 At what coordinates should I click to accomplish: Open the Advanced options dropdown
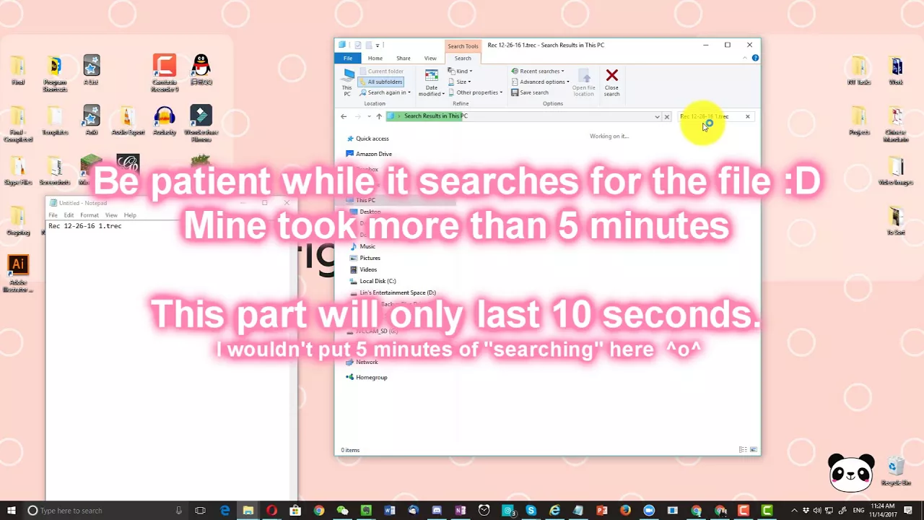(540, 82)
